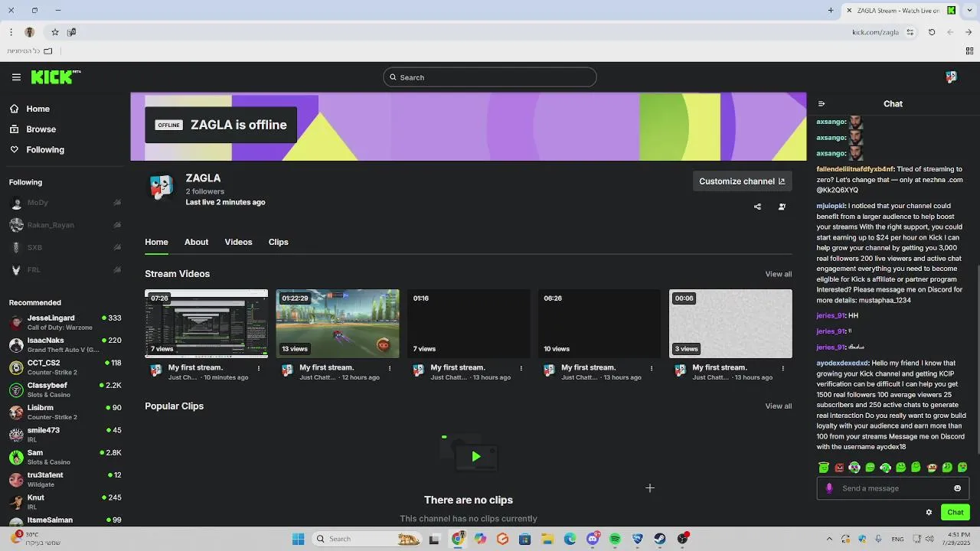Click ZAGLA channel avatar
The height and width of the screenshot is (551, 980).
[x=161, y=187]
